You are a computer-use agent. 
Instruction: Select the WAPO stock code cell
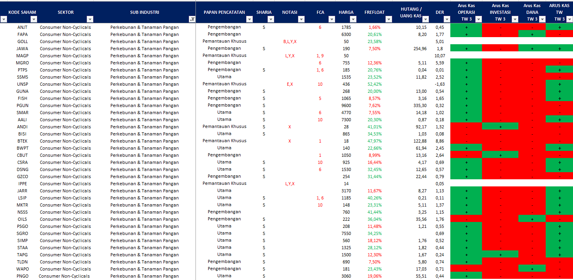coord(23,269)
